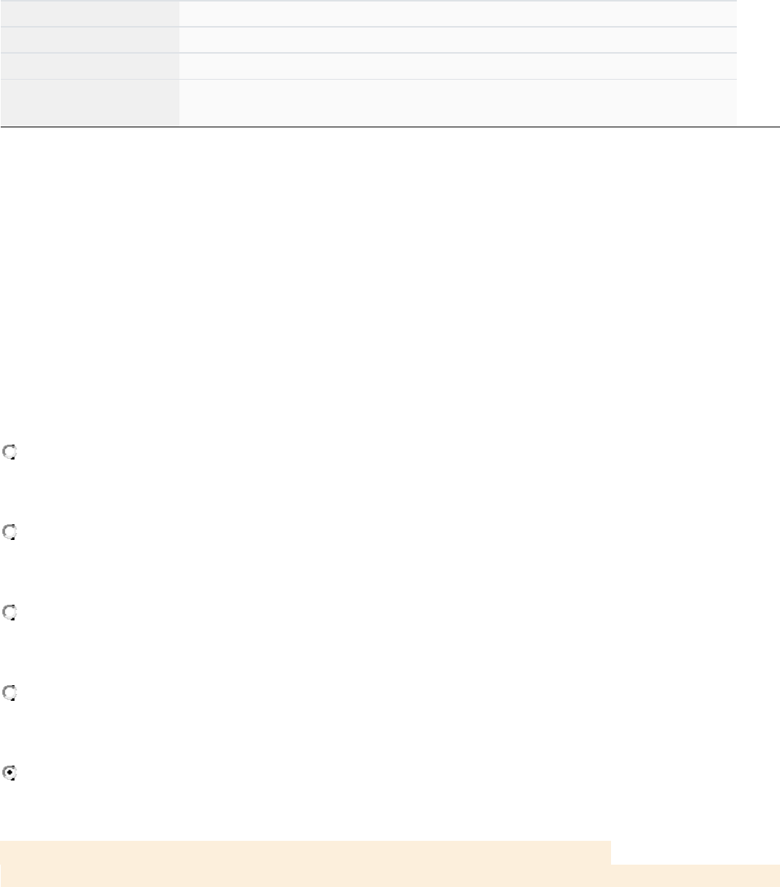Select the second radio button option
Screen dimensions: 780x887
(x=10, y=532)
